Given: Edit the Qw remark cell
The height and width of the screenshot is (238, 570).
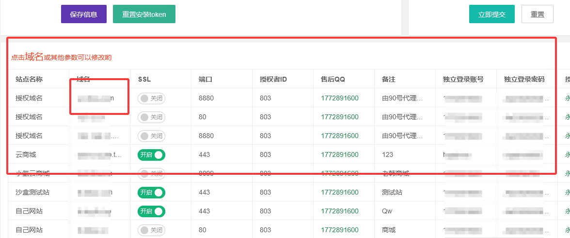Looking at the screenshot, I should click(x=387, y=211).
